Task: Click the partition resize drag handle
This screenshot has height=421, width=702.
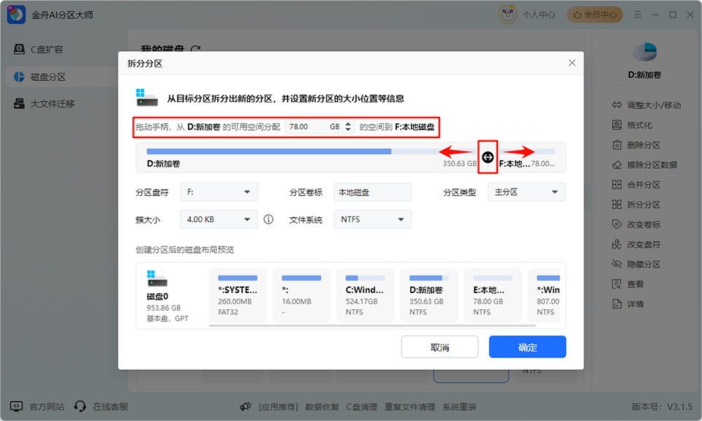Action: click(488, 157)
